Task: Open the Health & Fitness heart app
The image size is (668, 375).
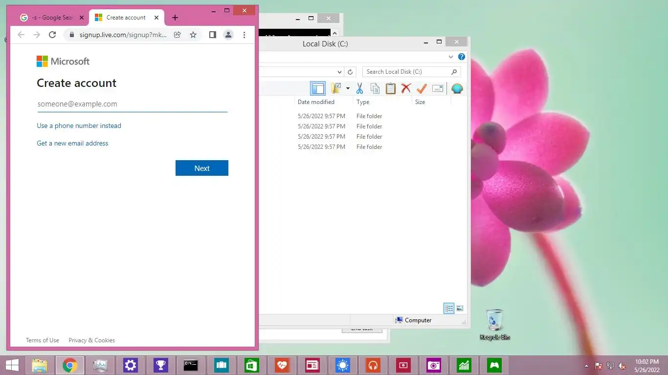Action: [282, 365]
